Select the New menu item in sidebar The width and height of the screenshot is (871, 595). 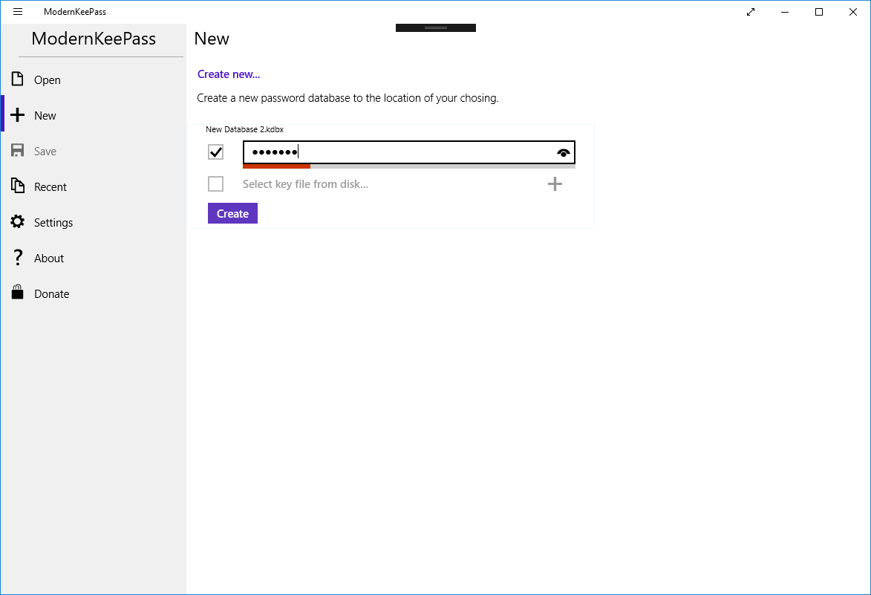tap(45, 116)
